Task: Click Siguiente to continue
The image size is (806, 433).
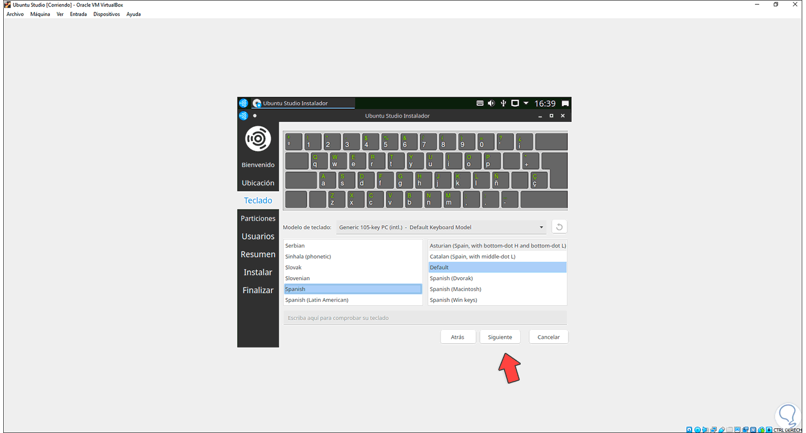Action: [x=500, y=337]
